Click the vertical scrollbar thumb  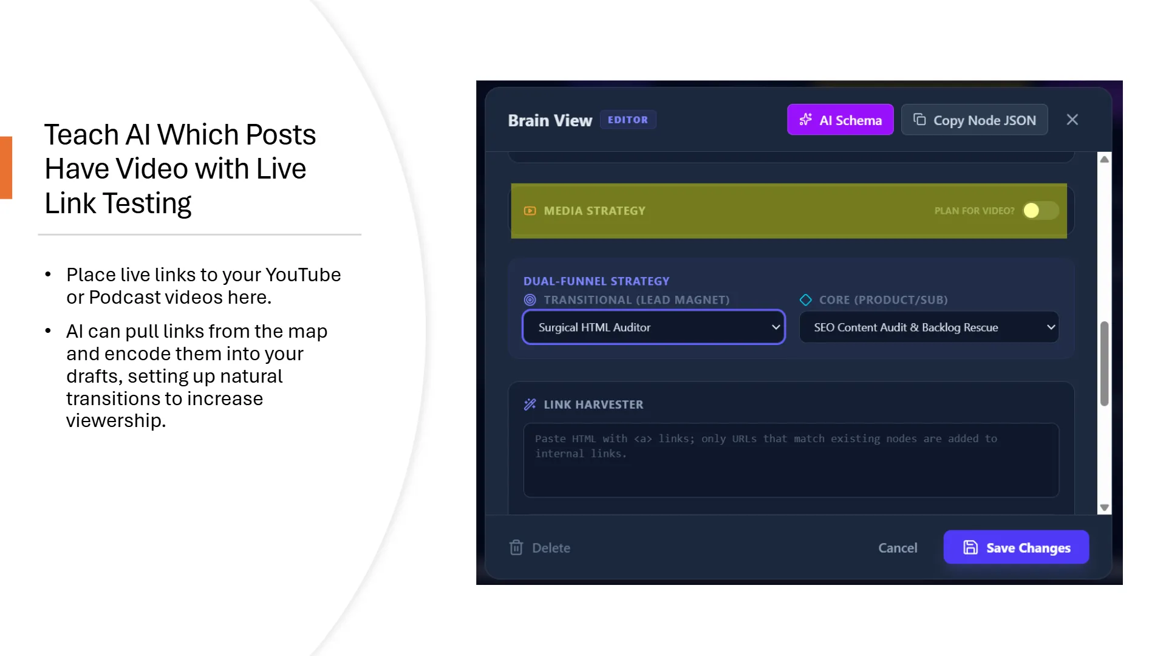coord(1105,363)
